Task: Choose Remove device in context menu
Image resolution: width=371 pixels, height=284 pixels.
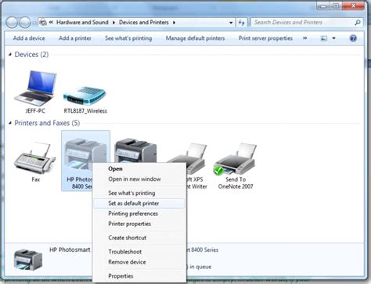Action: click(127, 262)
